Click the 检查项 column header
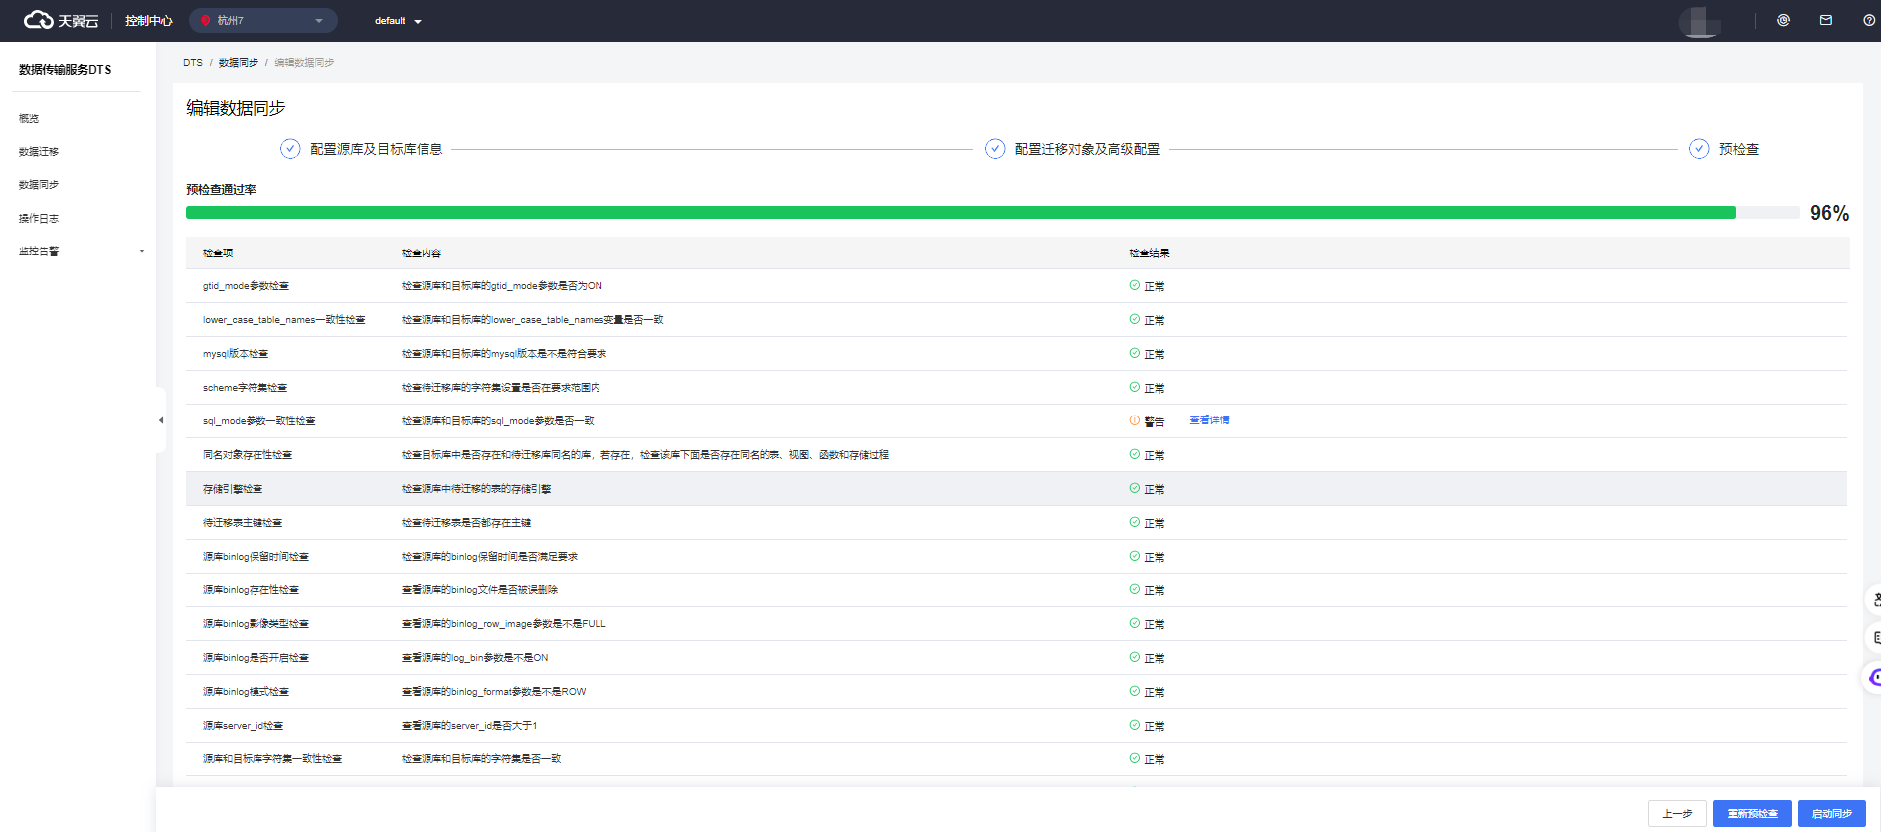Screen dimensions: 1881x832 click(x=218, y=253)
